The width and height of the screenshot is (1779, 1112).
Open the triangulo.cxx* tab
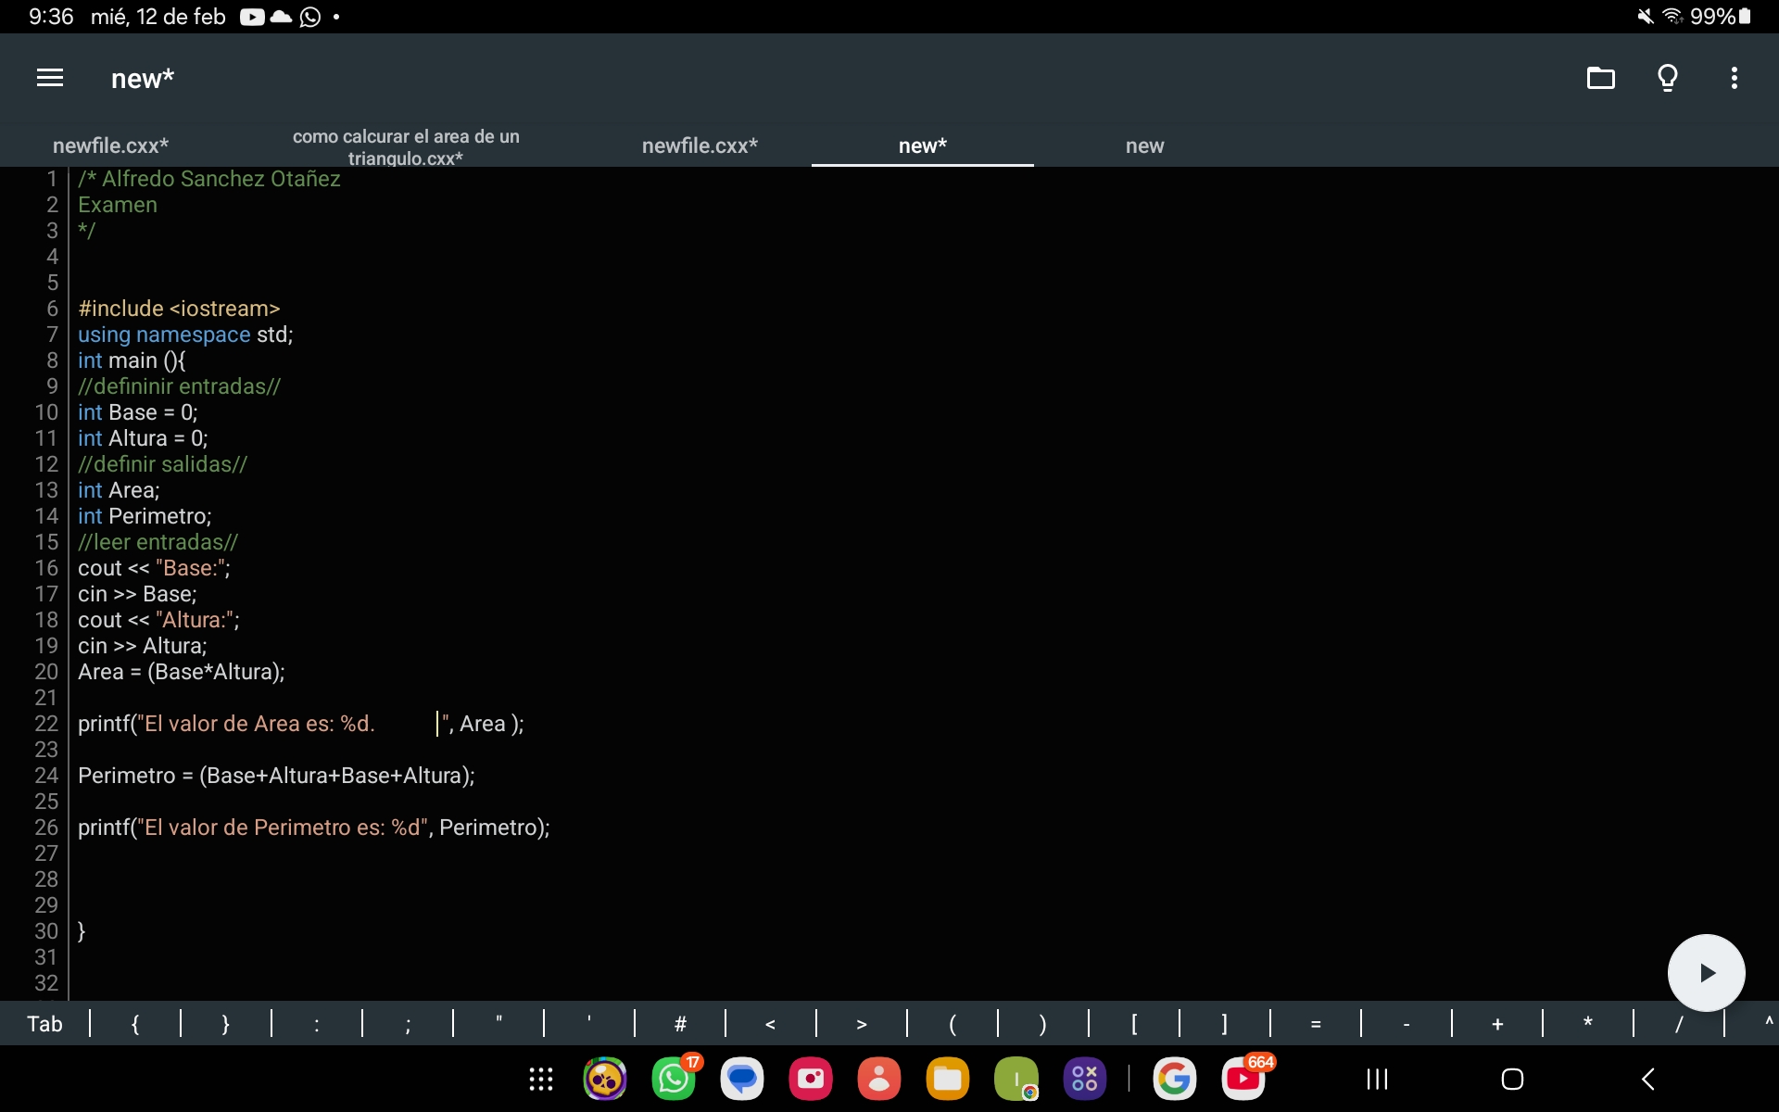pos(405,146)
